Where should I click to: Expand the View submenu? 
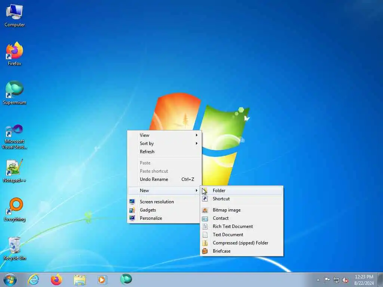click(x=165, y=135)
